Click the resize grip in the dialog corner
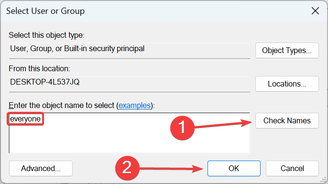This screenshot has height=184, width=328. pyautogui.click(x=323, y=179)
